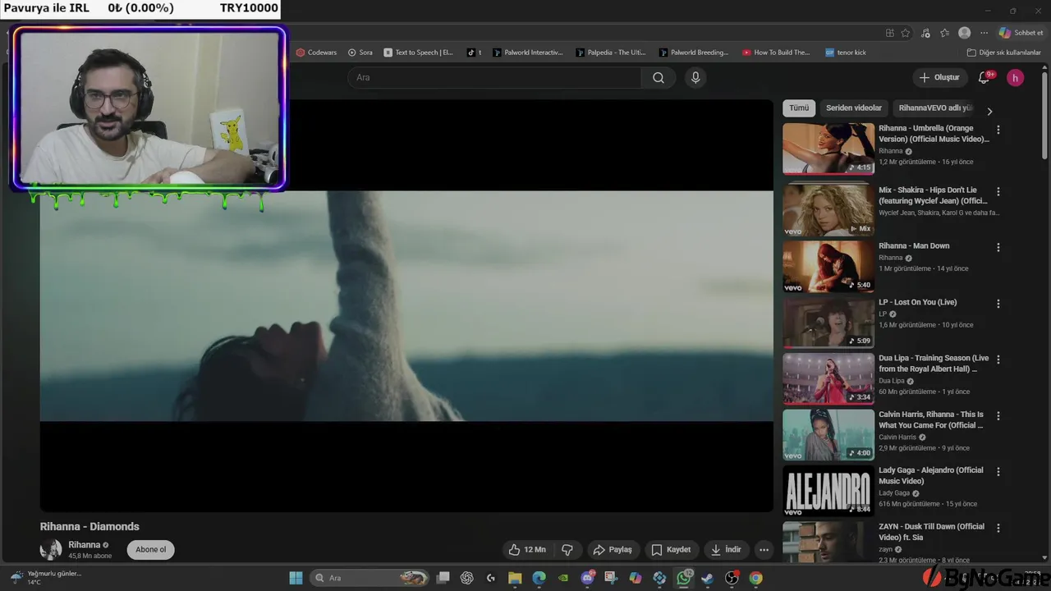The height and width of the screenshot is (591, 1051).
Task: Open Rihanna Umbrella video thumbnail
Action: click(x=828, y=149)
